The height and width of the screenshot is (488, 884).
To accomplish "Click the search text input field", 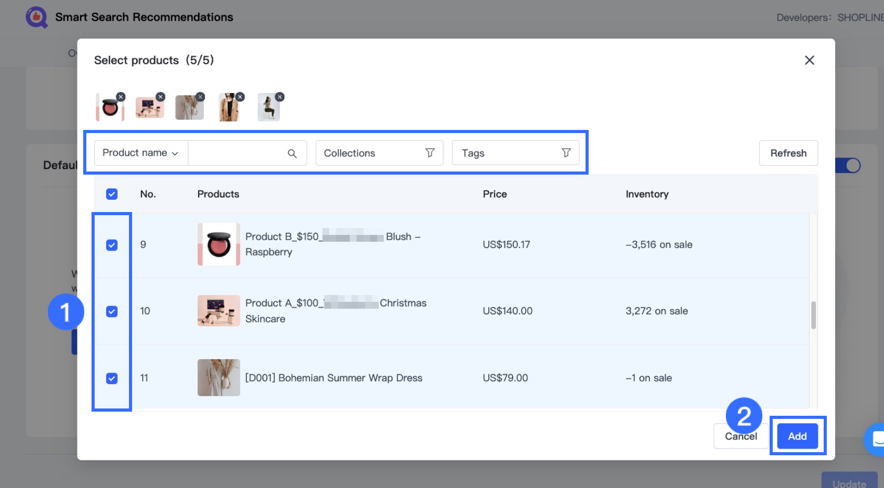I will [239, 153].
